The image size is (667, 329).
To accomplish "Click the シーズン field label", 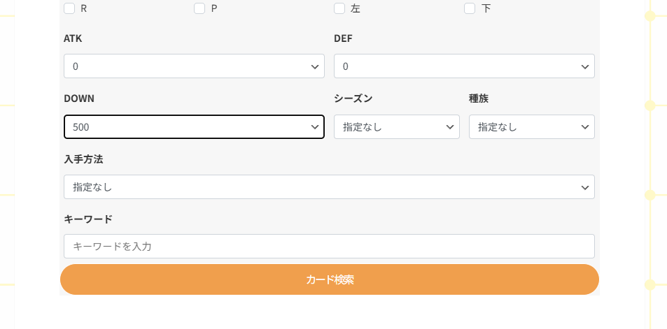I will (353, 98).
